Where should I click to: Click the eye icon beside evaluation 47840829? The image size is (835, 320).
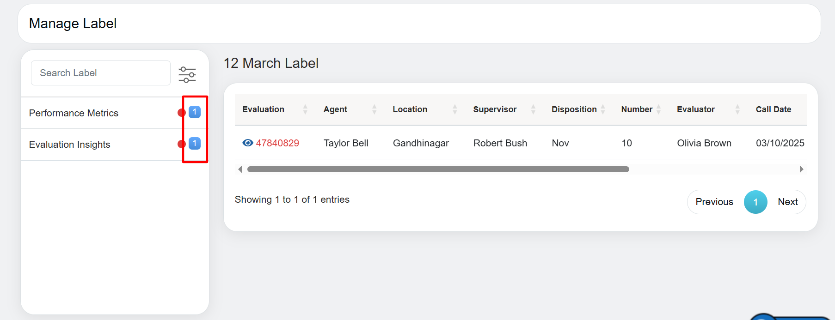pos(247,143)
